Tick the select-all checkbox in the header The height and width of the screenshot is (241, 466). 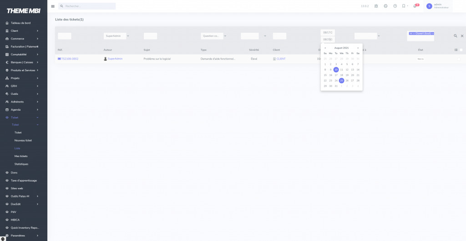point(461,50)
